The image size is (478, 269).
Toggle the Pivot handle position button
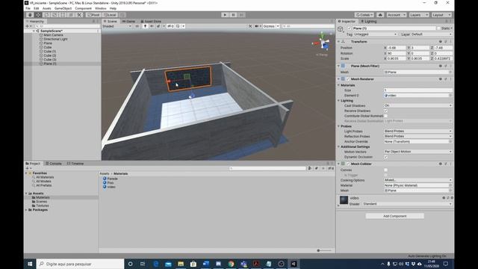pos(93,15)
